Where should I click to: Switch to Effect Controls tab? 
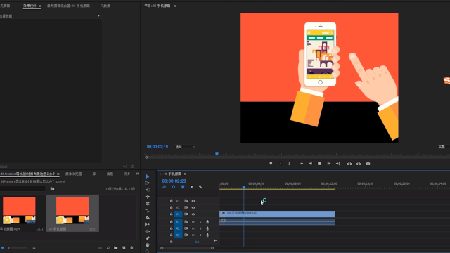pos(30,6)
